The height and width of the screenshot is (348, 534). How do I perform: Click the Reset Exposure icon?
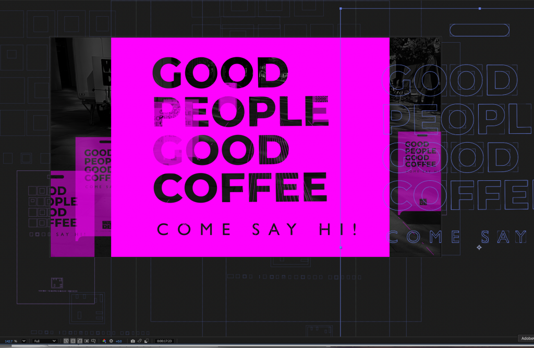(x=111, y=341)
